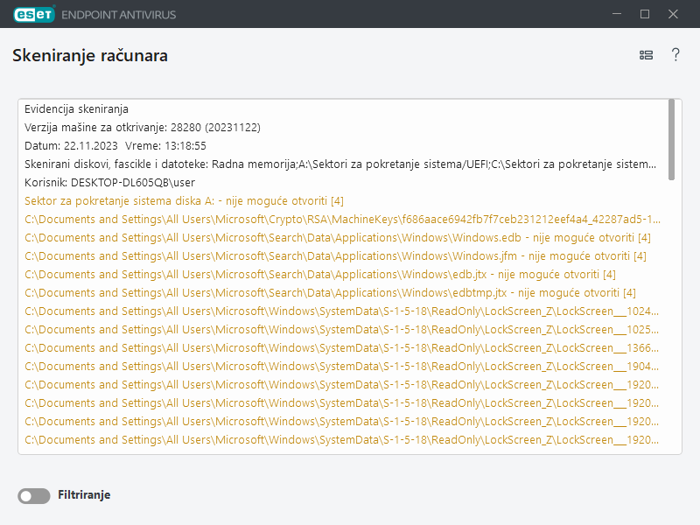
Task: Enable the Filtriranje toggle switch
Action: pyautogui.click(x=34, y=495)
